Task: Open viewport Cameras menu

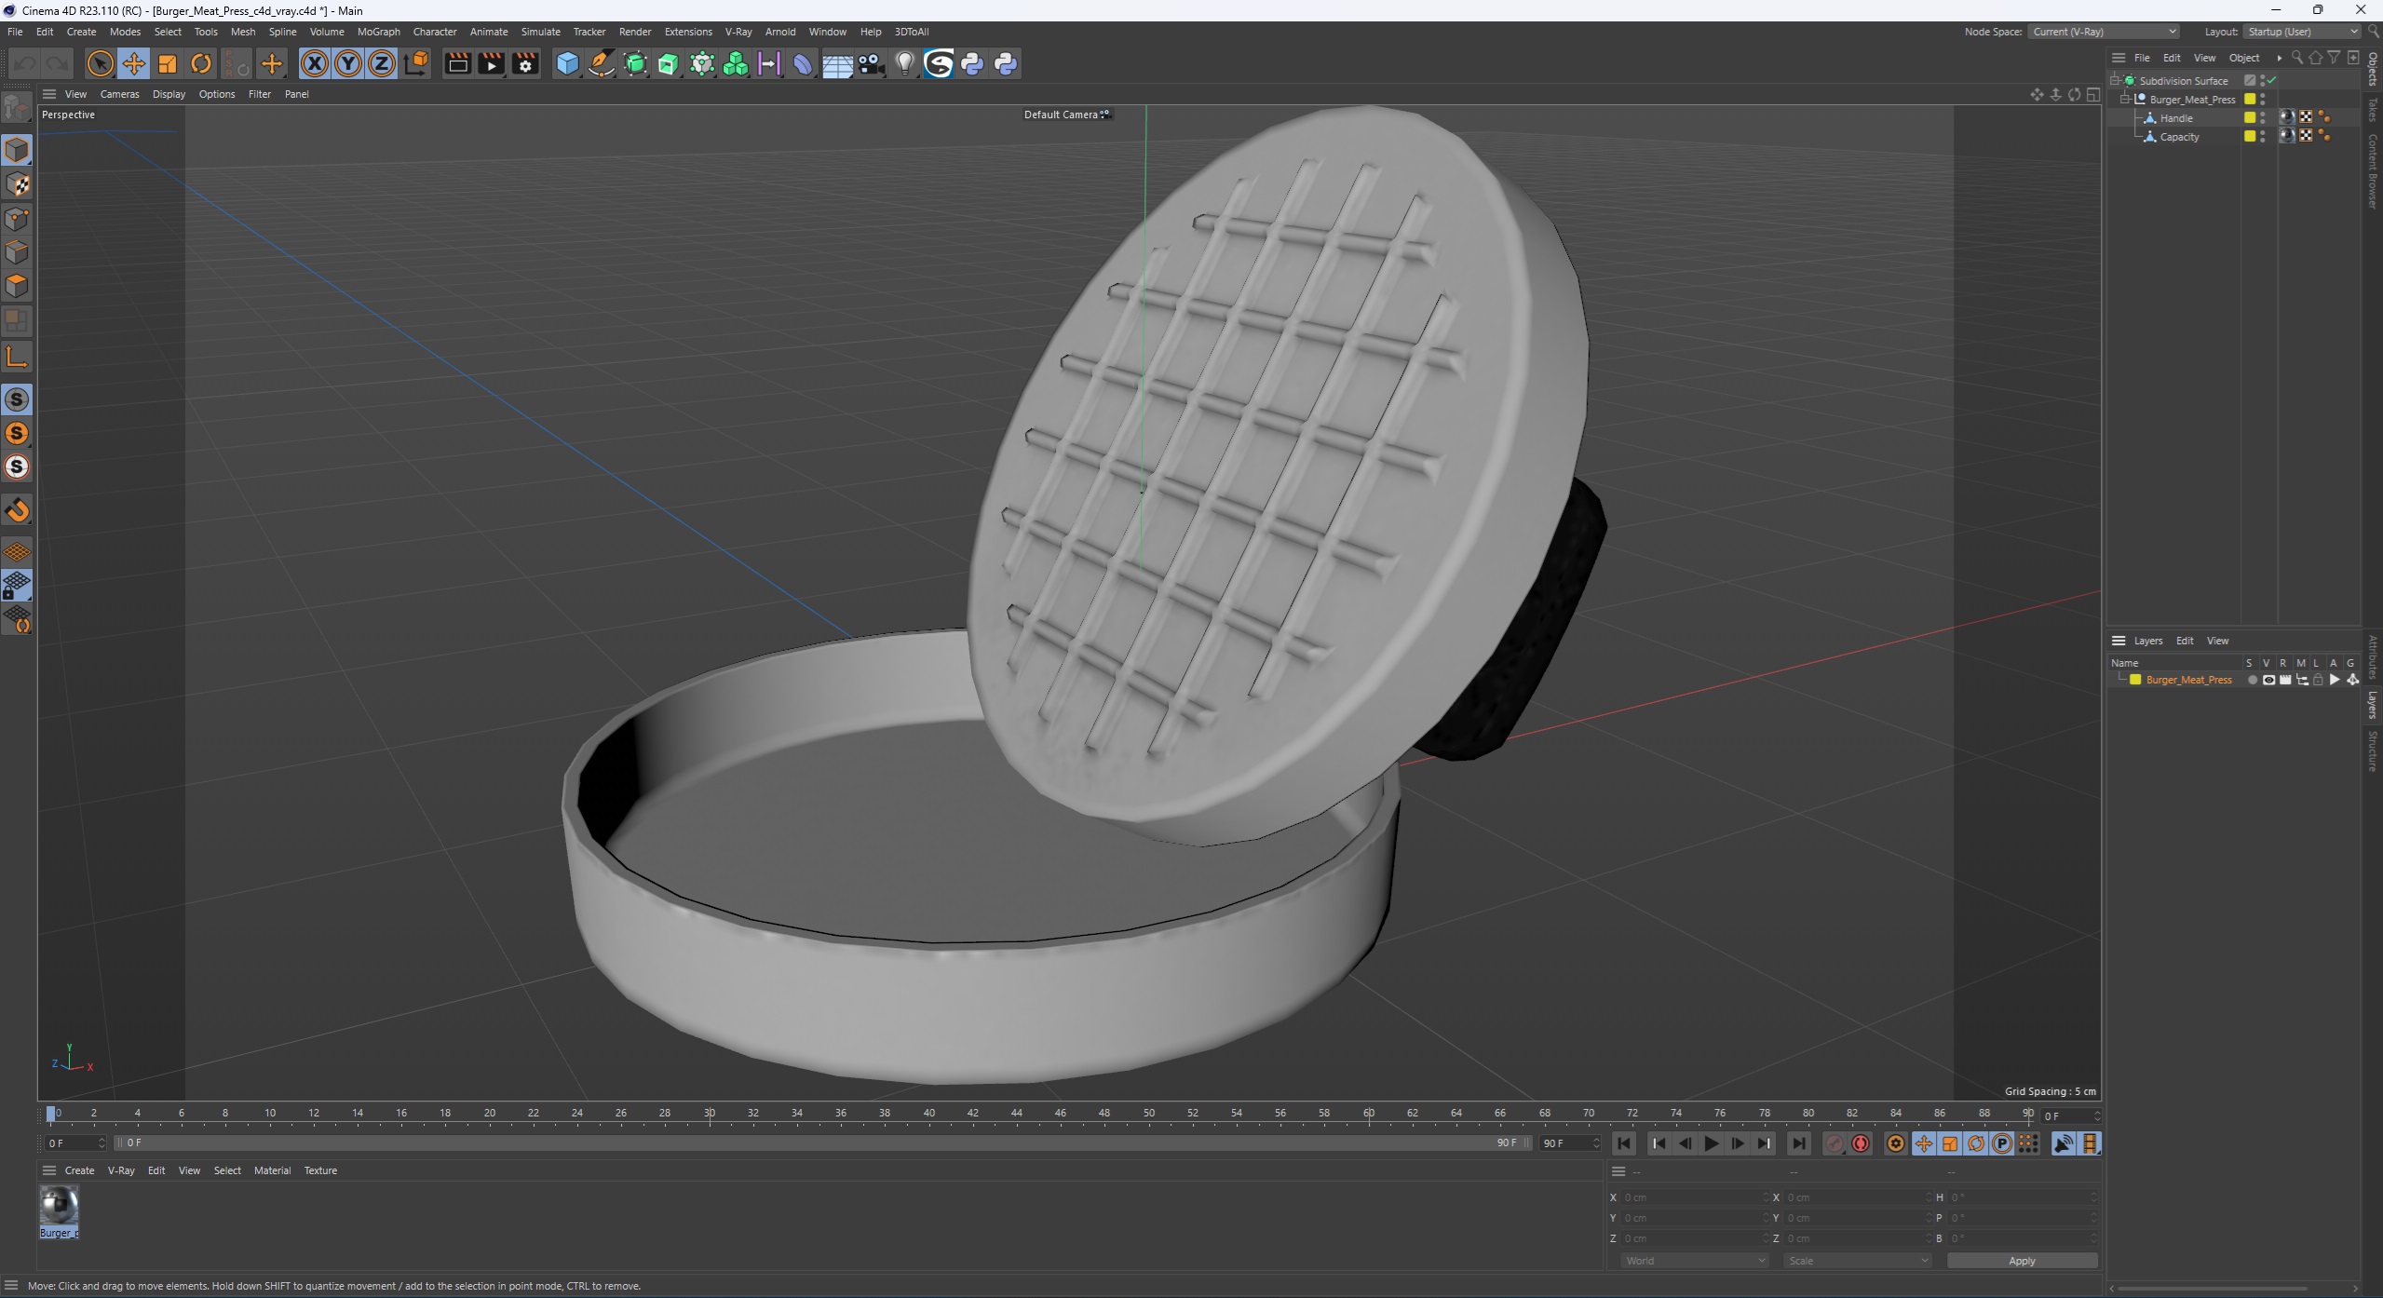Action: click(x=119, y=94)
